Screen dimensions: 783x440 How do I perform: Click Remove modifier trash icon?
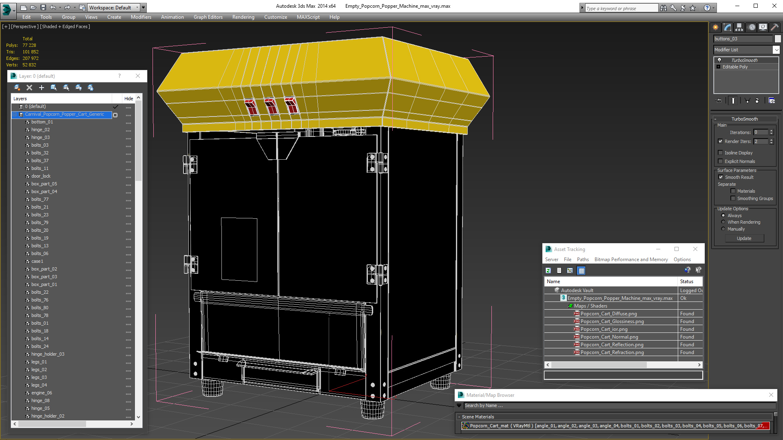[x=757, y=101]
